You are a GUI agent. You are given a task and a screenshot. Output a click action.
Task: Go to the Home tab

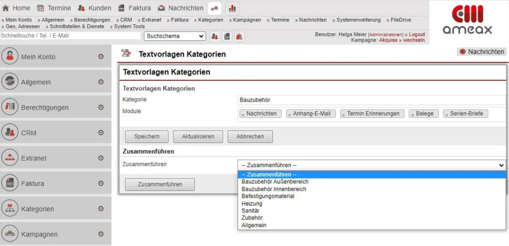(x=16, y=8)
